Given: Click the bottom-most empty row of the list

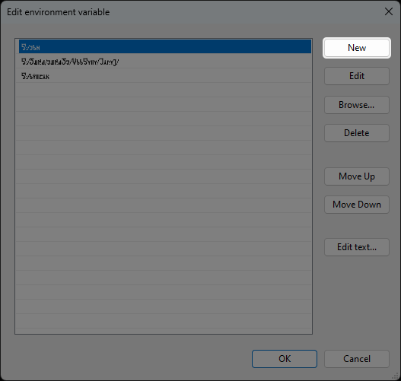Looking at the screenshot, I should coord(164,322).
